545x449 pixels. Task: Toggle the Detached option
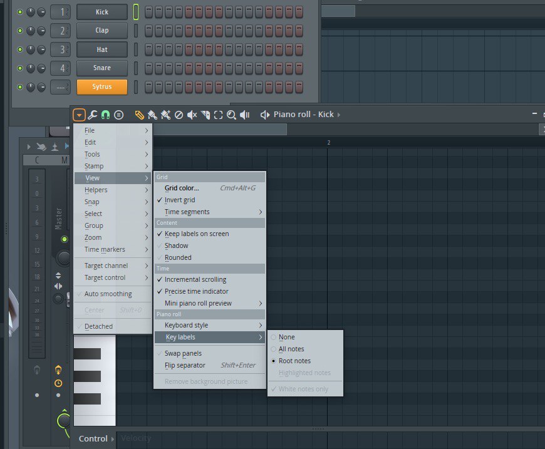(x=113, y=326)
